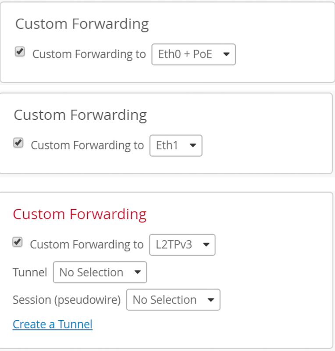
Task: Expand the Session (pseudowire) dropdown
Action: (x=173, y=300)
